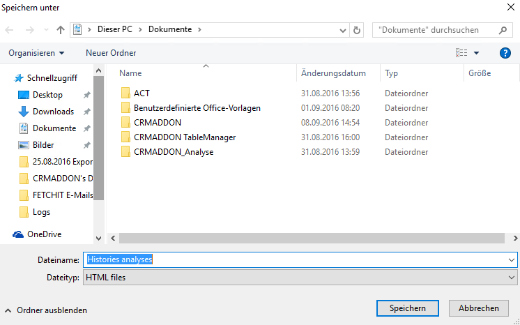Viewport: 520px width, 325px height.
Task: Refresh the Dokumente folder view
Action: pyautogui.click(x=356, y=30)
